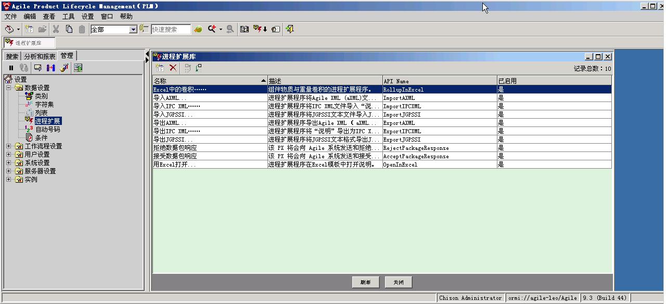Image resolution: width=666 pixels, height=304 pixels.
Task: Click the paint-can icon in admin toolbar
Action: point(64,68)
